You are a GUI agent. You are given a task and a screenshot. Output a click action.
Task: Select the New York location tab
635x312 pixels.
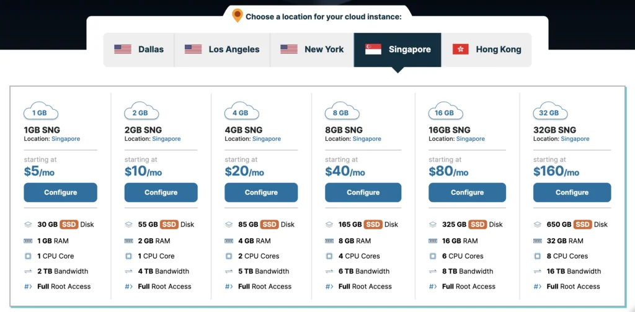point(312,50)
